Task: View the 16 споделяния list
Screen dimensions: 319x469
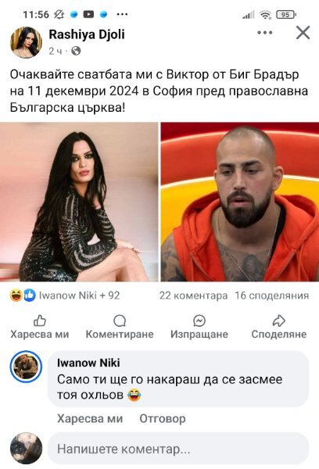Action: click(272, 295)
